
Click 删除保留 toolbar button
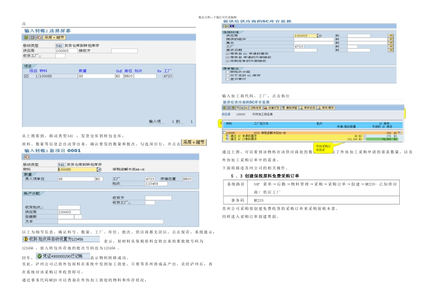(x=290, y=108)
